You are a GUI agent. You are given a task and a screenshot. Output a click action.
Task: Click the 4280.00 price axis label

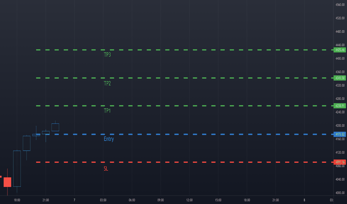(340, 99)
